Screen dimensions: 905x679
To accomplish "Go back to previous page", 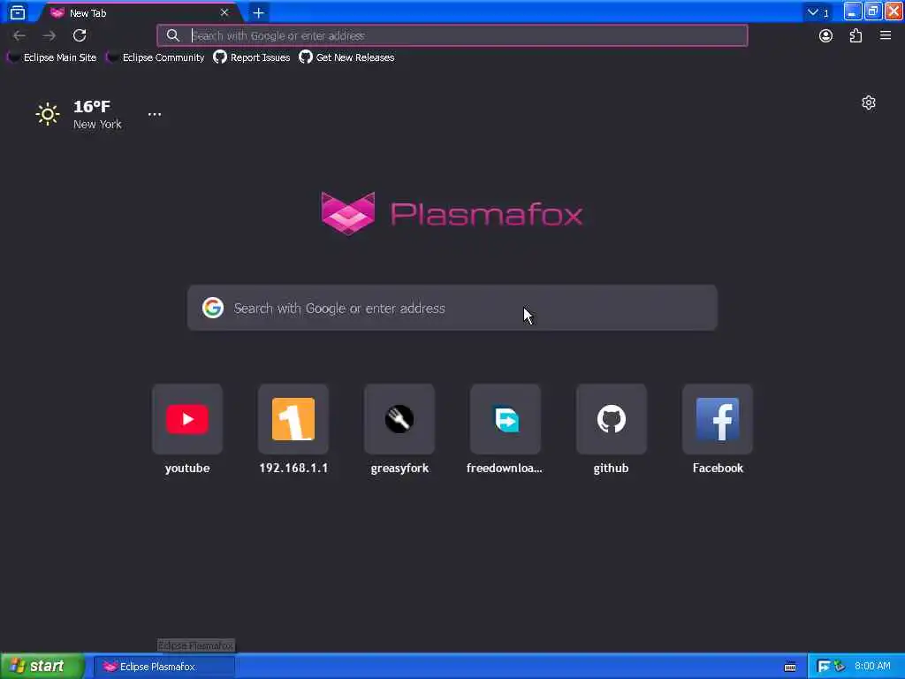I will coord(19,35).
